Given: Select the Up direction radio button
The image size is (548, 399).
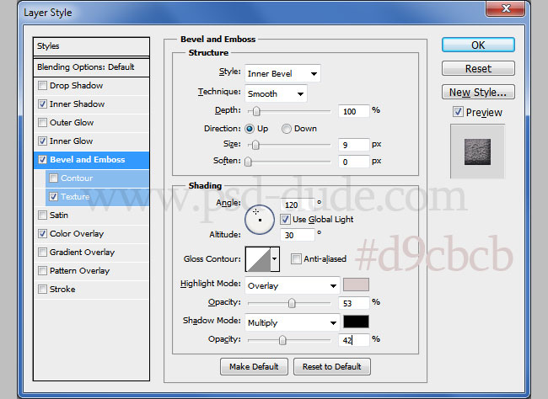Looking at the screenshot, I should (250, 129).
